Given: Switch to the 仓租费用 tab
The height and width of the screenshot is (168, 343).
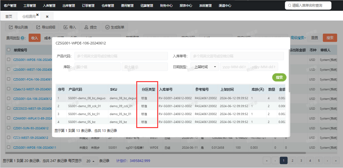Looking at the screenshot, I should (29, 16).
